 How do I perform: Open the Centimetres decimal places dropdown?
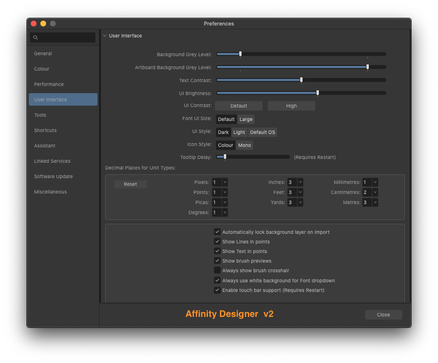tap(375, 192)
